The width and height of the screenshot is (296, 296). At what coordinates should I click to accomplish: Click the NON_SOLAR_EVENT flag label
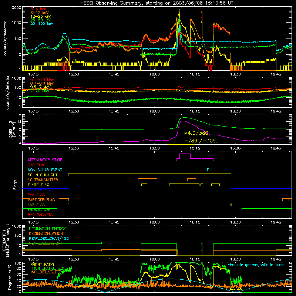[45, 170]
